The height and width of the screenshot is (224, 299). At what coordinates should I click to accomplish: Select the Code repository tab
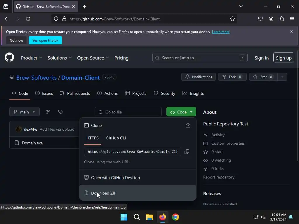[x=20, y=93]
